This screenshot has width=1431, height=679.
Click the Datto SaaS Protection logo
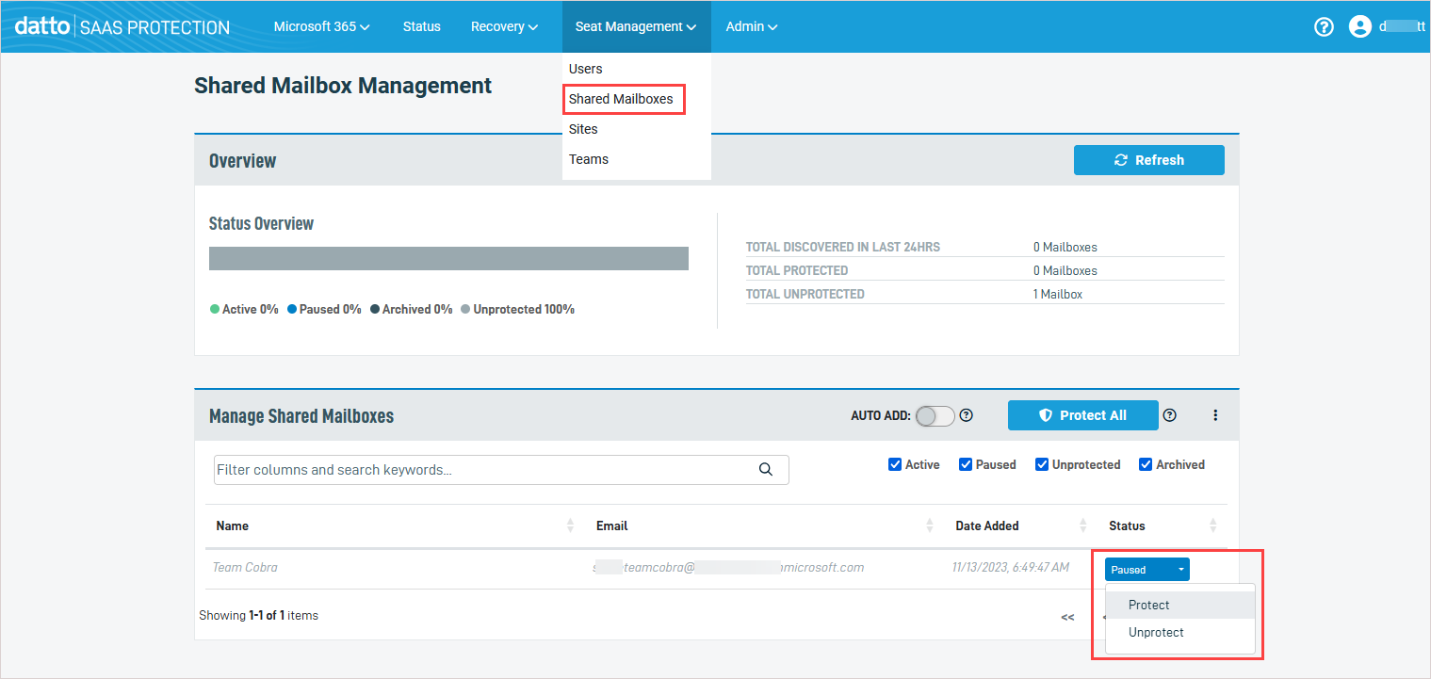(x=122, y=27)
